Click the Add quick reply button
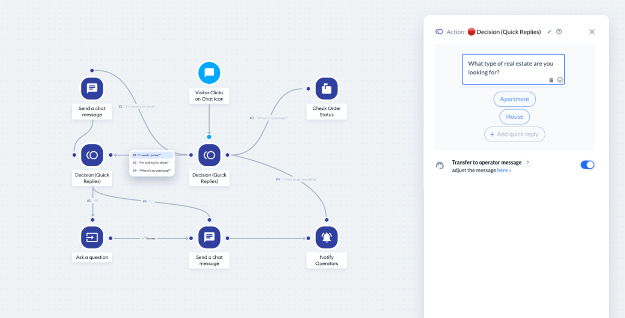Image resolution: width=625 pixels, height=318 pixels. click(514, 134)
